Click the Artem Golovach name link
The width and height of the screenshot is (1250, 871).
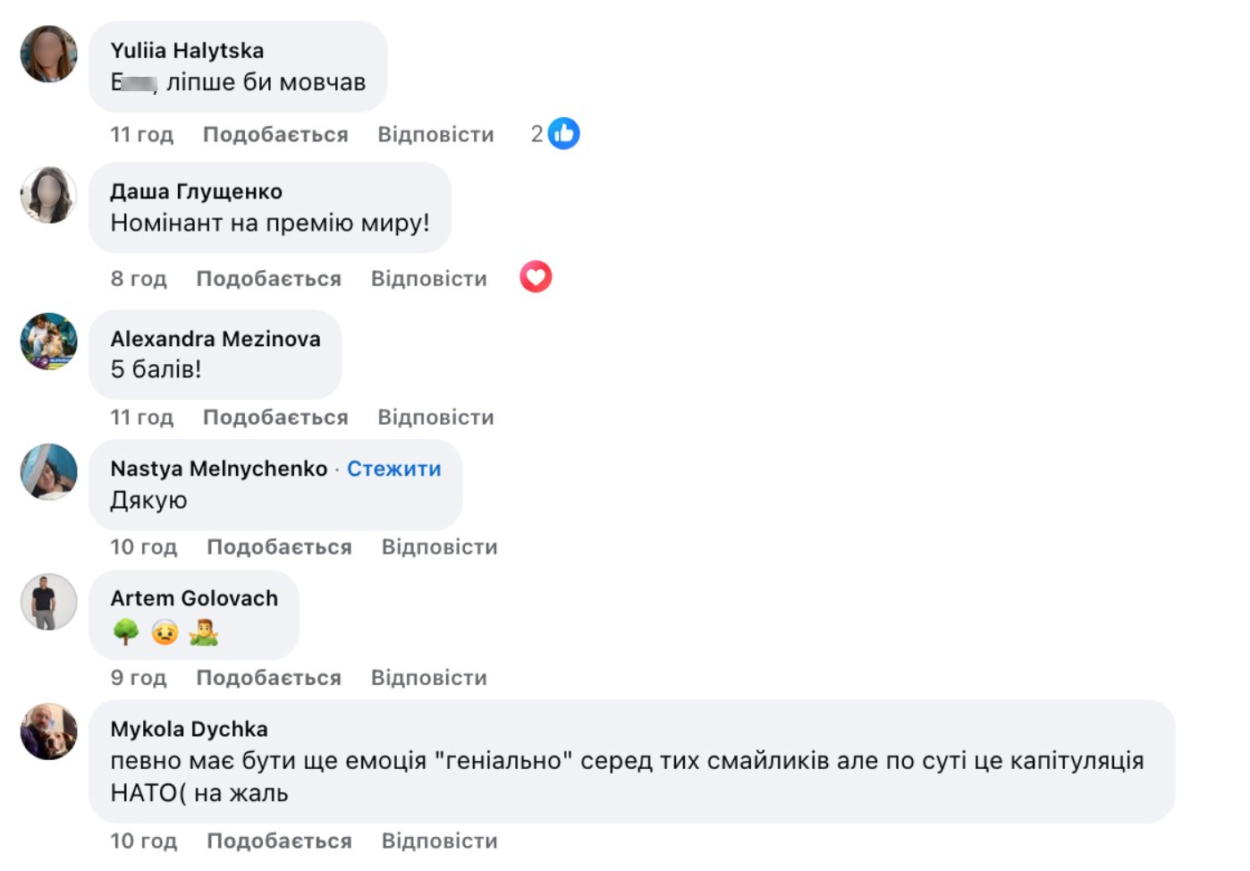coord(194,598)
